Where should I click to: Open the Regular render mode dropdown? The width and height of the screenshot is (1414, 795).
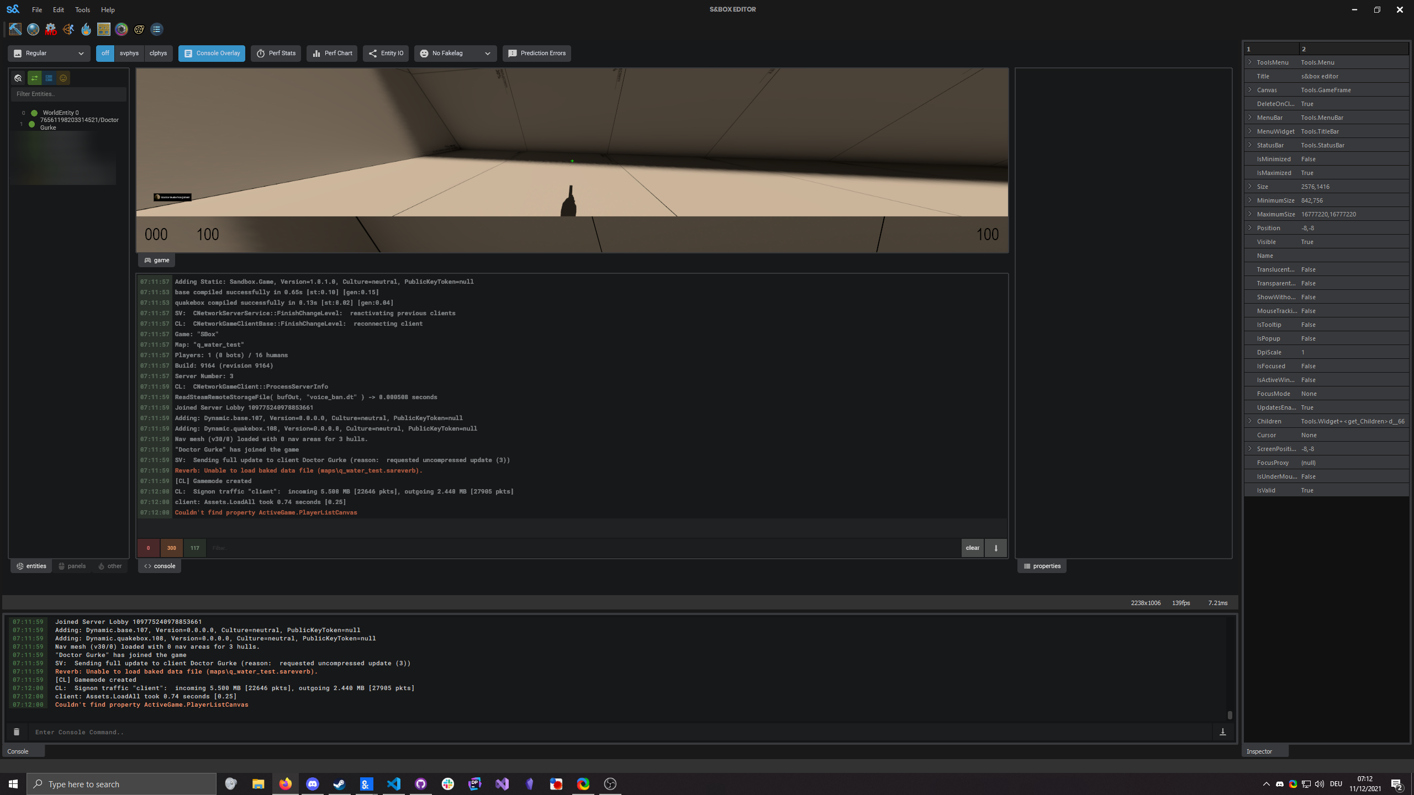point(49,54)
